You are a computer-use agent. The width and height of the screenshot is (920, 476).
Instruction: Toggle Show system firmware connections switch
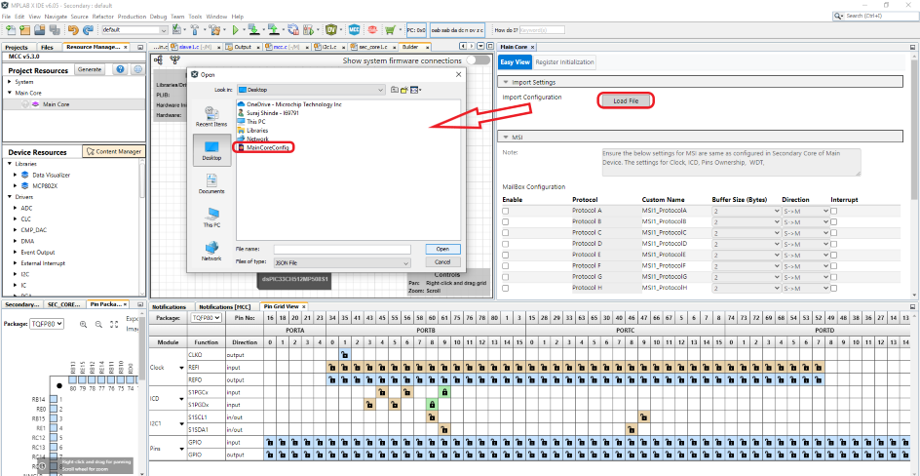click(x=478, y=59)
